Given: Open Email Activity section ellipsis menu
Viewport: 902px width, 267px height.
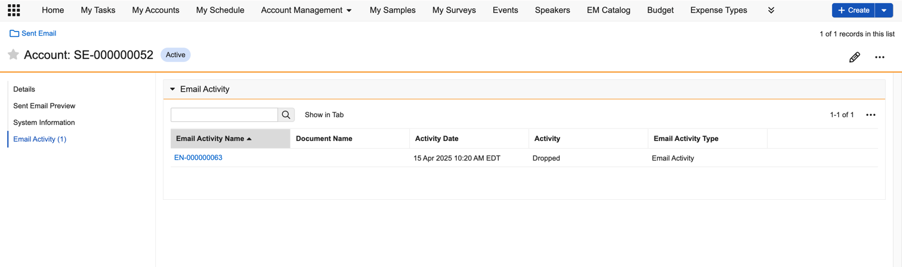Looking at the screenshot, I should tap(870, 115).
